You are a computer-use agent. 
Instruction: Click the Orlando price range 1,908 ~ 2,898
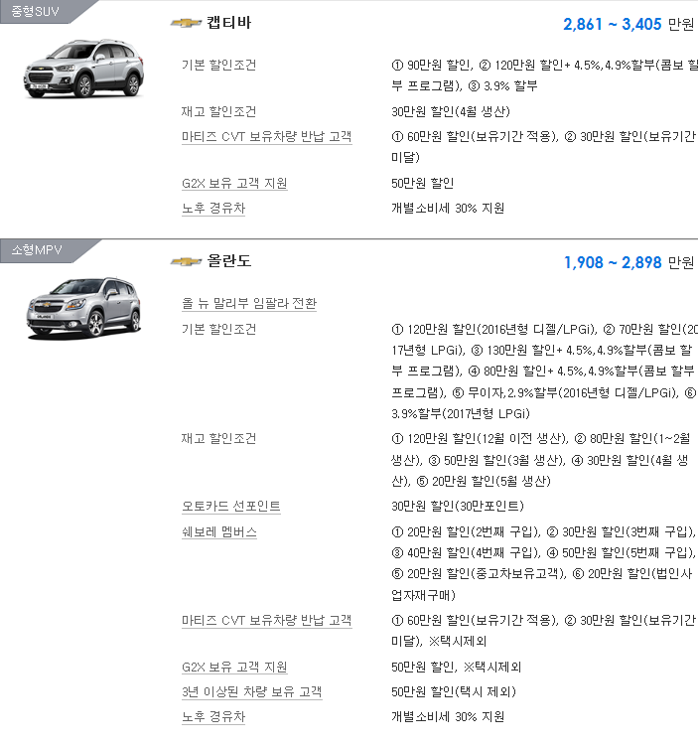(613, 262)
